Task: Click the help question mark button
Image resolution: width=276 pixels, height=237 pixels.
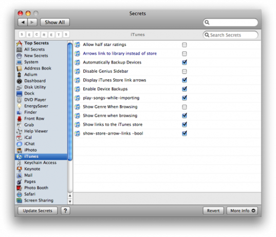Action: 65,211
